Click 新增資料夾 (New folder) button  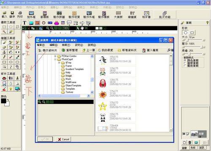[127, 50]
